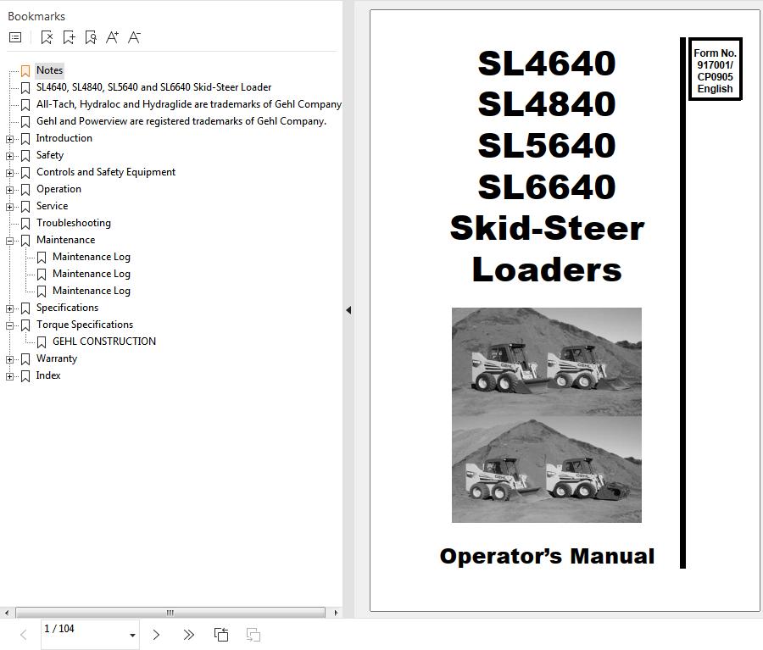Image resolution: width=763 pixels, height=650 pixels.
Task: Jump to the last page
Action: [x=188, y=635]
